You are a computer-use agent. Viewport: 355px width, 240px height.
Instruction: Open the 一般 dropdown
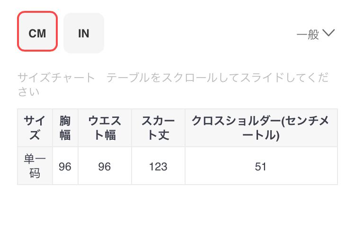tap(309, 34)
